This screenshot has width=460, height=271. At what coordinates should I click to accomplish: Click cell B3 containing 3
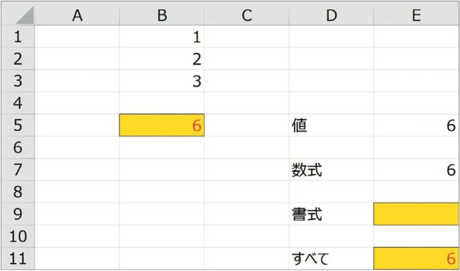click(161, 81)
